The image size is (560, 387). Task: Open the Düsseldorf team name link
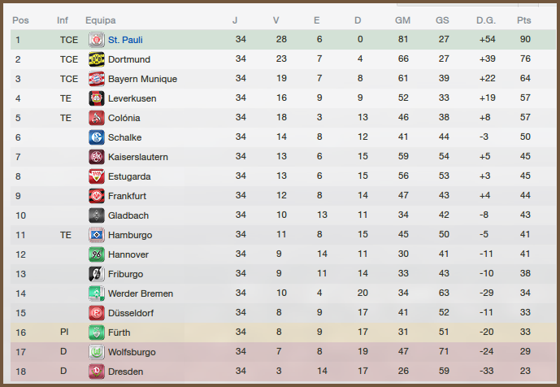click(x=130, y=313)
